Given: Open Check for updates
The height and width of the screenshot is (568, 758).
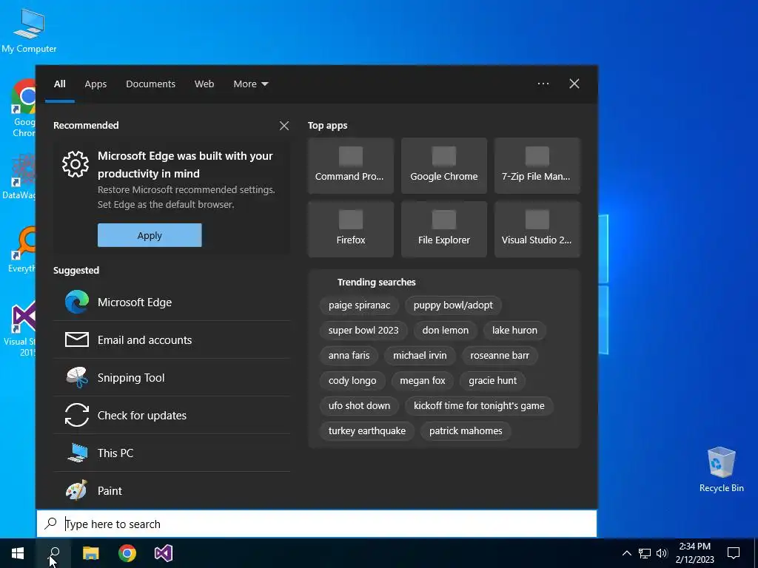Looking at the screenshot, I should point(172,416).
